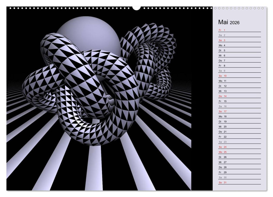Select the Fr 22 date row
The image size is (273, 197).
pyautogui.click(x=240, y=136)
